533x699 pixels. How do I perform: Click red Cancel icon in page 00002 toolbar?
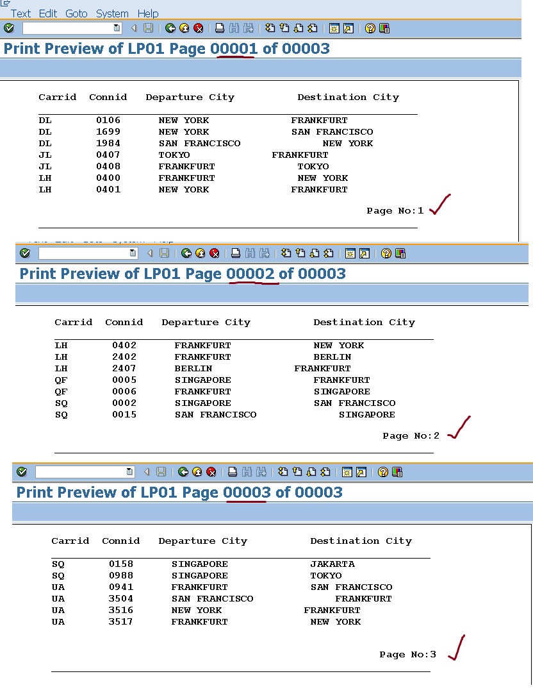(x=215, y=254)
